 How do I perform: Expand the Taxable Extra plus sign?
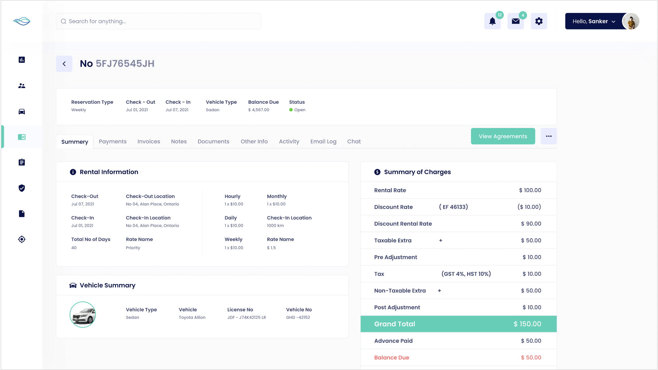[441, 240]
